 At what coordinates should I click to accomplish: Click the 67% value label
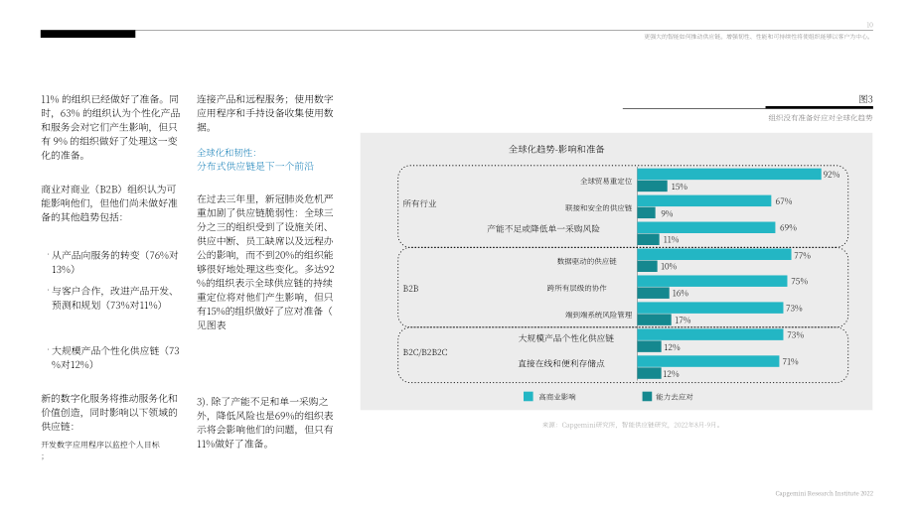[784, 201]
